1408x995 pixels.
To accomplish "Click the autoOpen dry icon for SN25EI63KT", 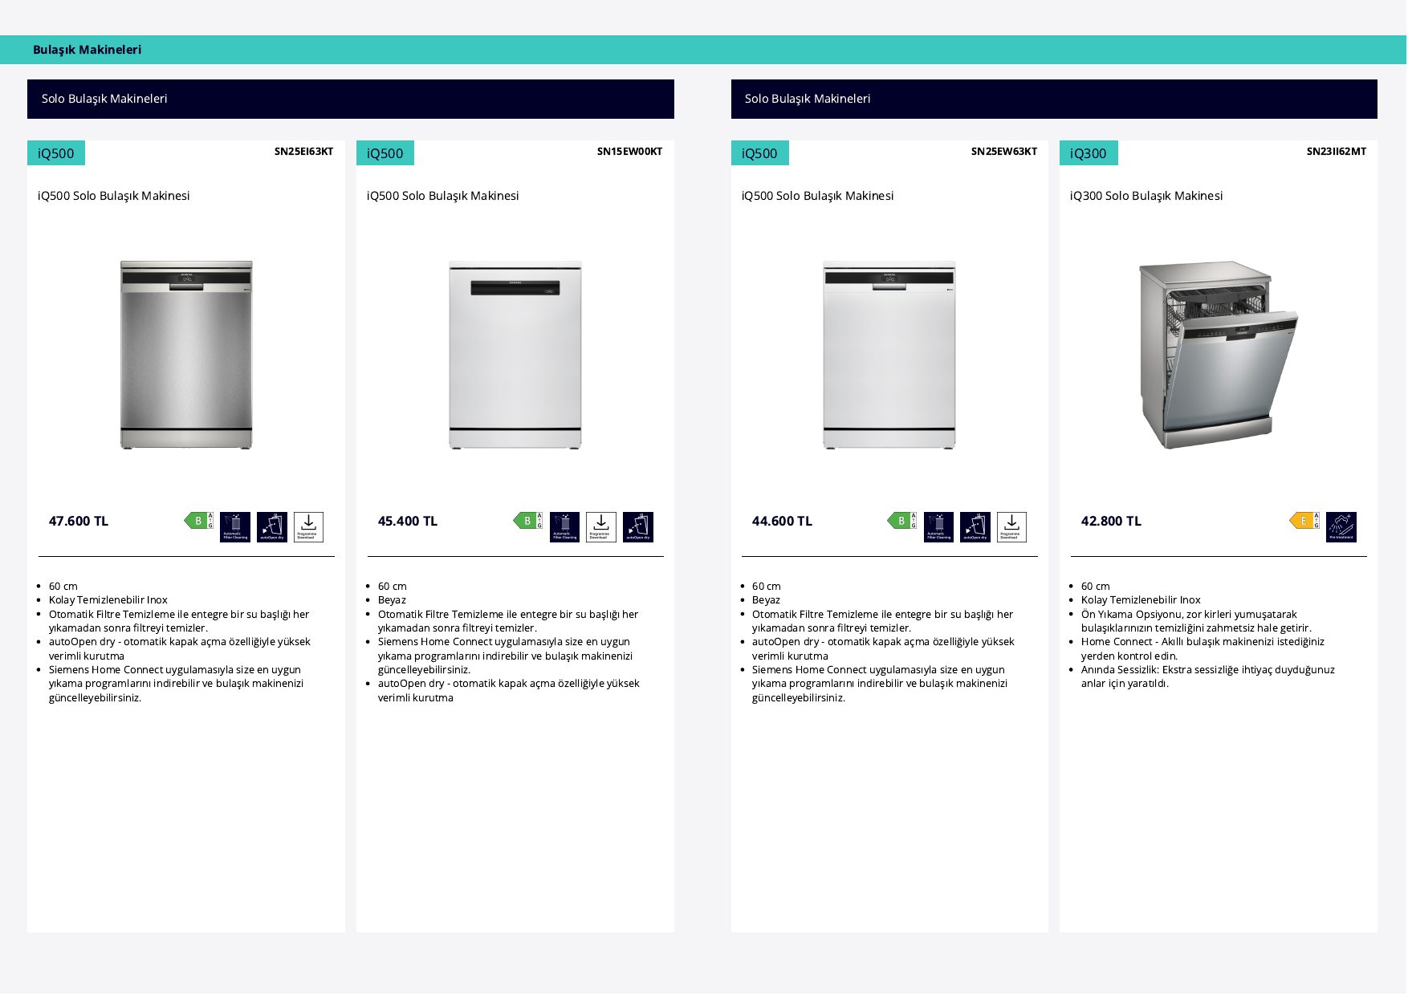I will click(272, 527).
